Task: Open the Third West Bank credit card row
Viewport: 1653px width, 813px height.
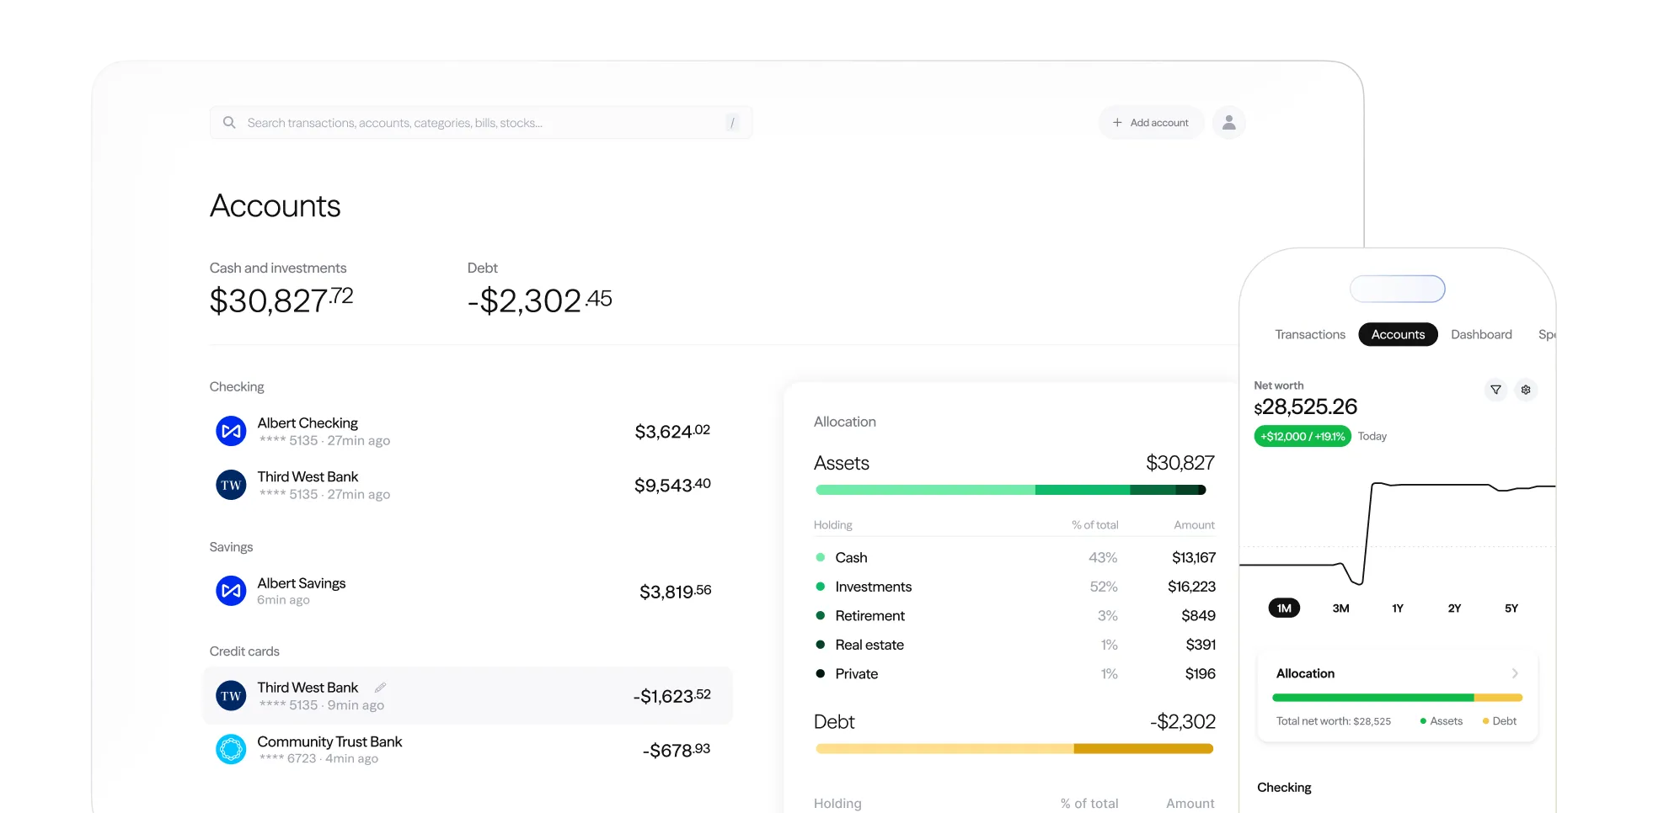Action: tap(468, 696)
